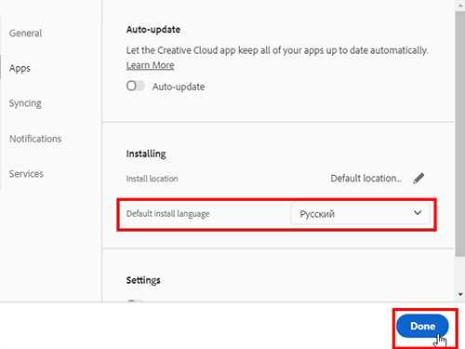Follow the Learn More link
The width and height of the screenshot is (465, 349).
150,65
